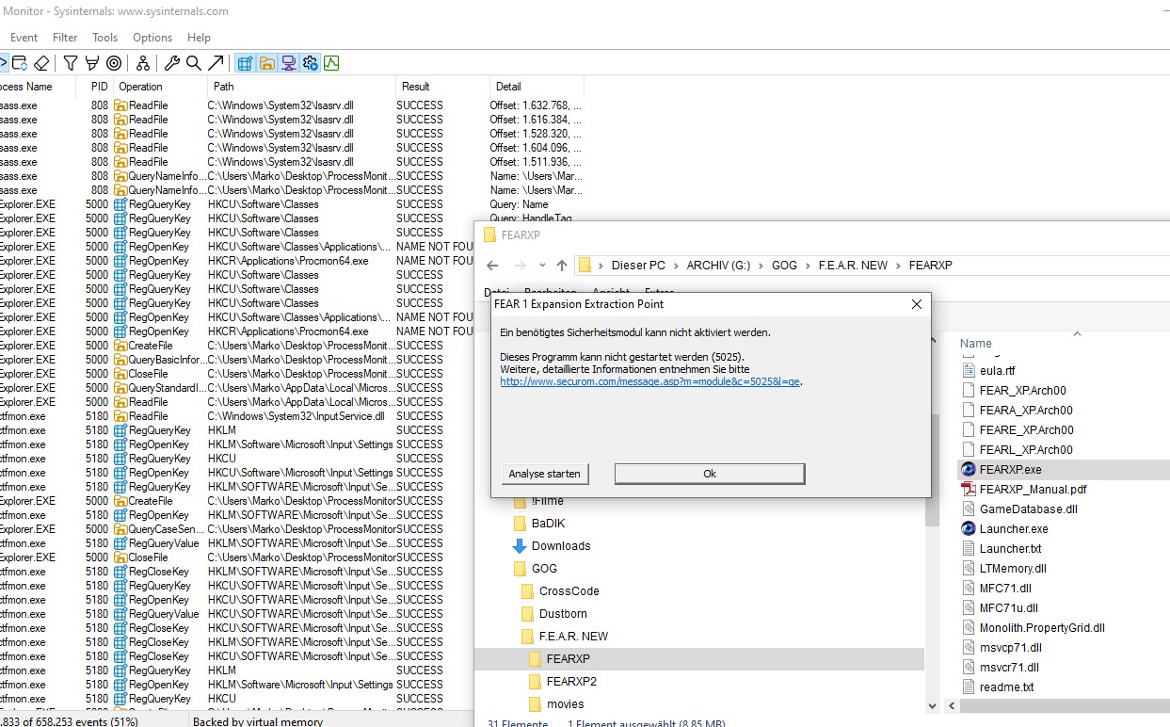Open Find with the magnifier icon

(x=194, y=63)
